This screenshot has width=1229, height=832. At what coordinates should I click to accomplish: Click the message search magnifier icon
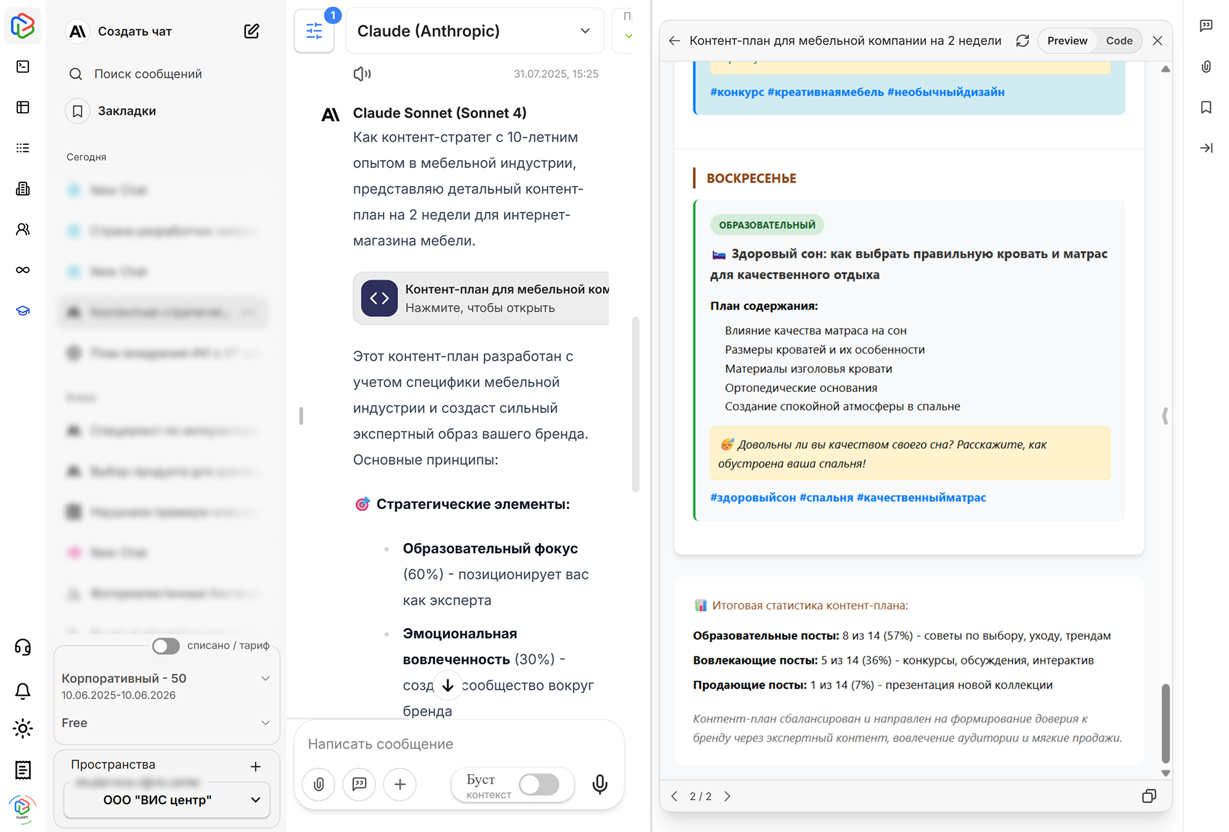pos(76,74)
